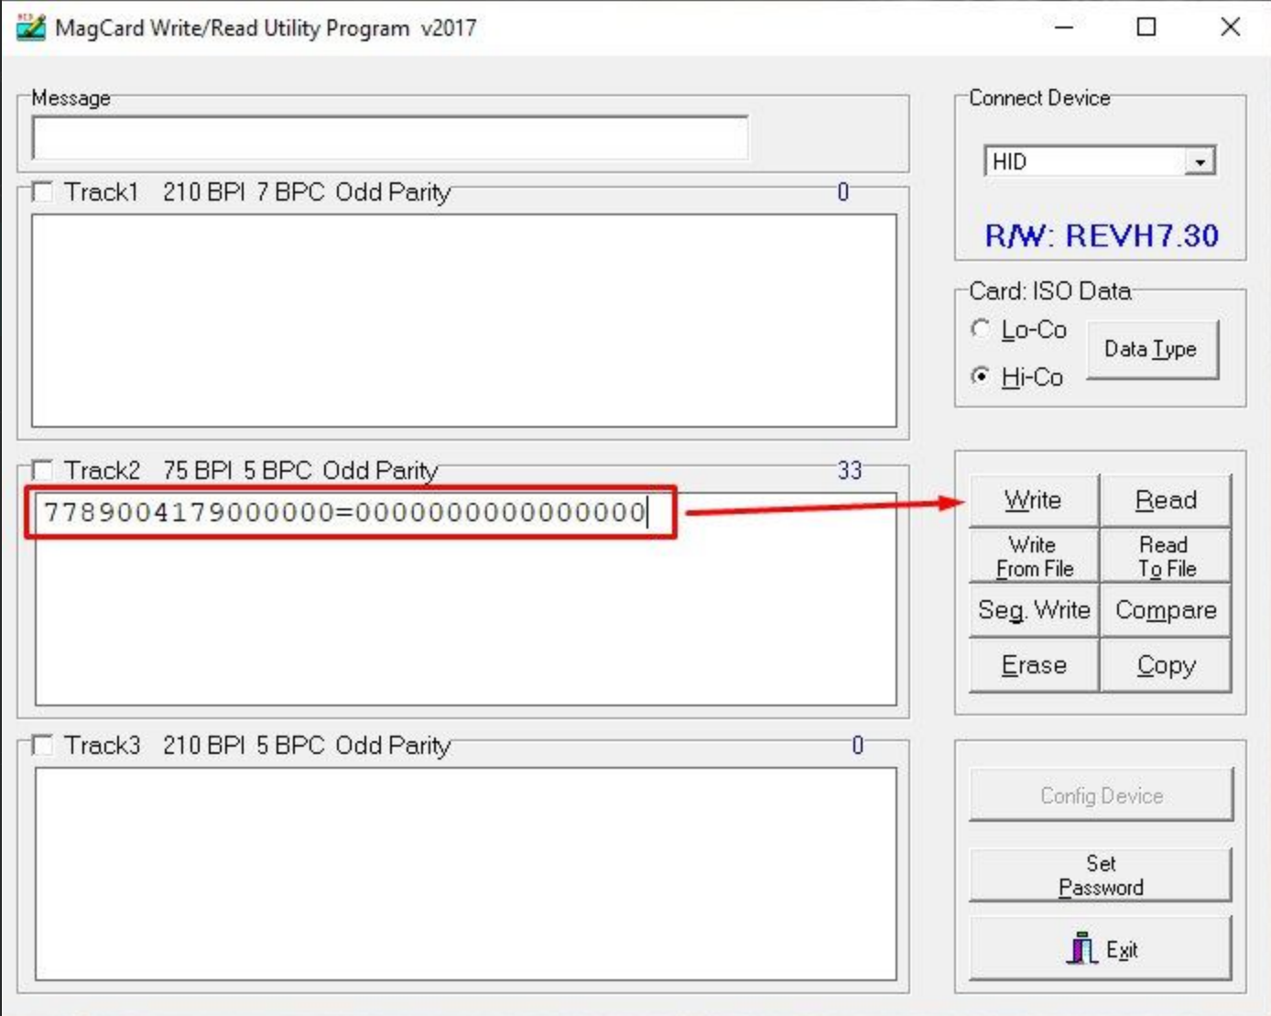The height and width of the screenshot is (1016, 1271).
Task: Enable the Track2 checkbox
Action: tap(42, 471)
